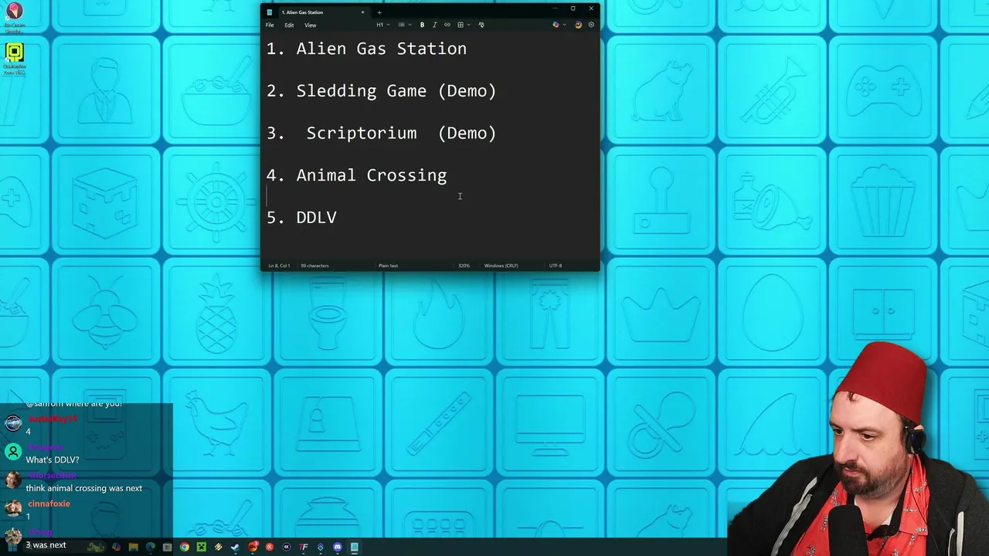Click the 99 characters count
The image size is (989, 556).
pyautogui.click(x=314, y=266)
